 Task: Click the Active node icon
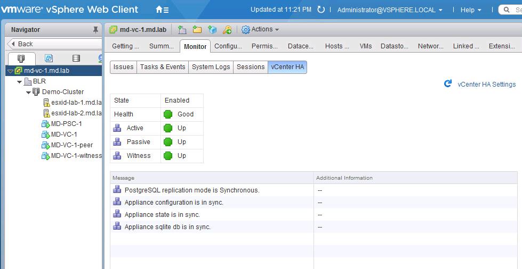117,128
